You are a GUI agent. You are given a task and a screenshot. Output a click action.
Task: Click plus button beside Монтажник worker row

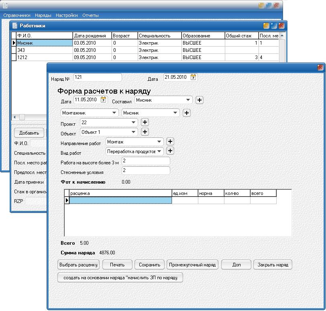tap(186, 113)
